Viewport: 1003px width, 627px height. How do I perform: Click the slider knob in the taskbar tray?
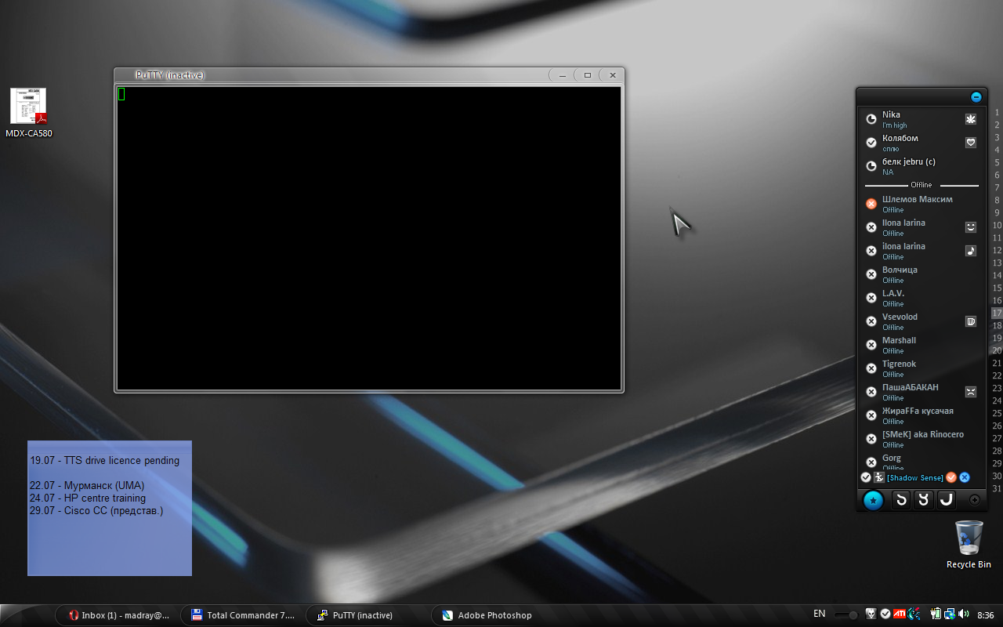point(853,615)
